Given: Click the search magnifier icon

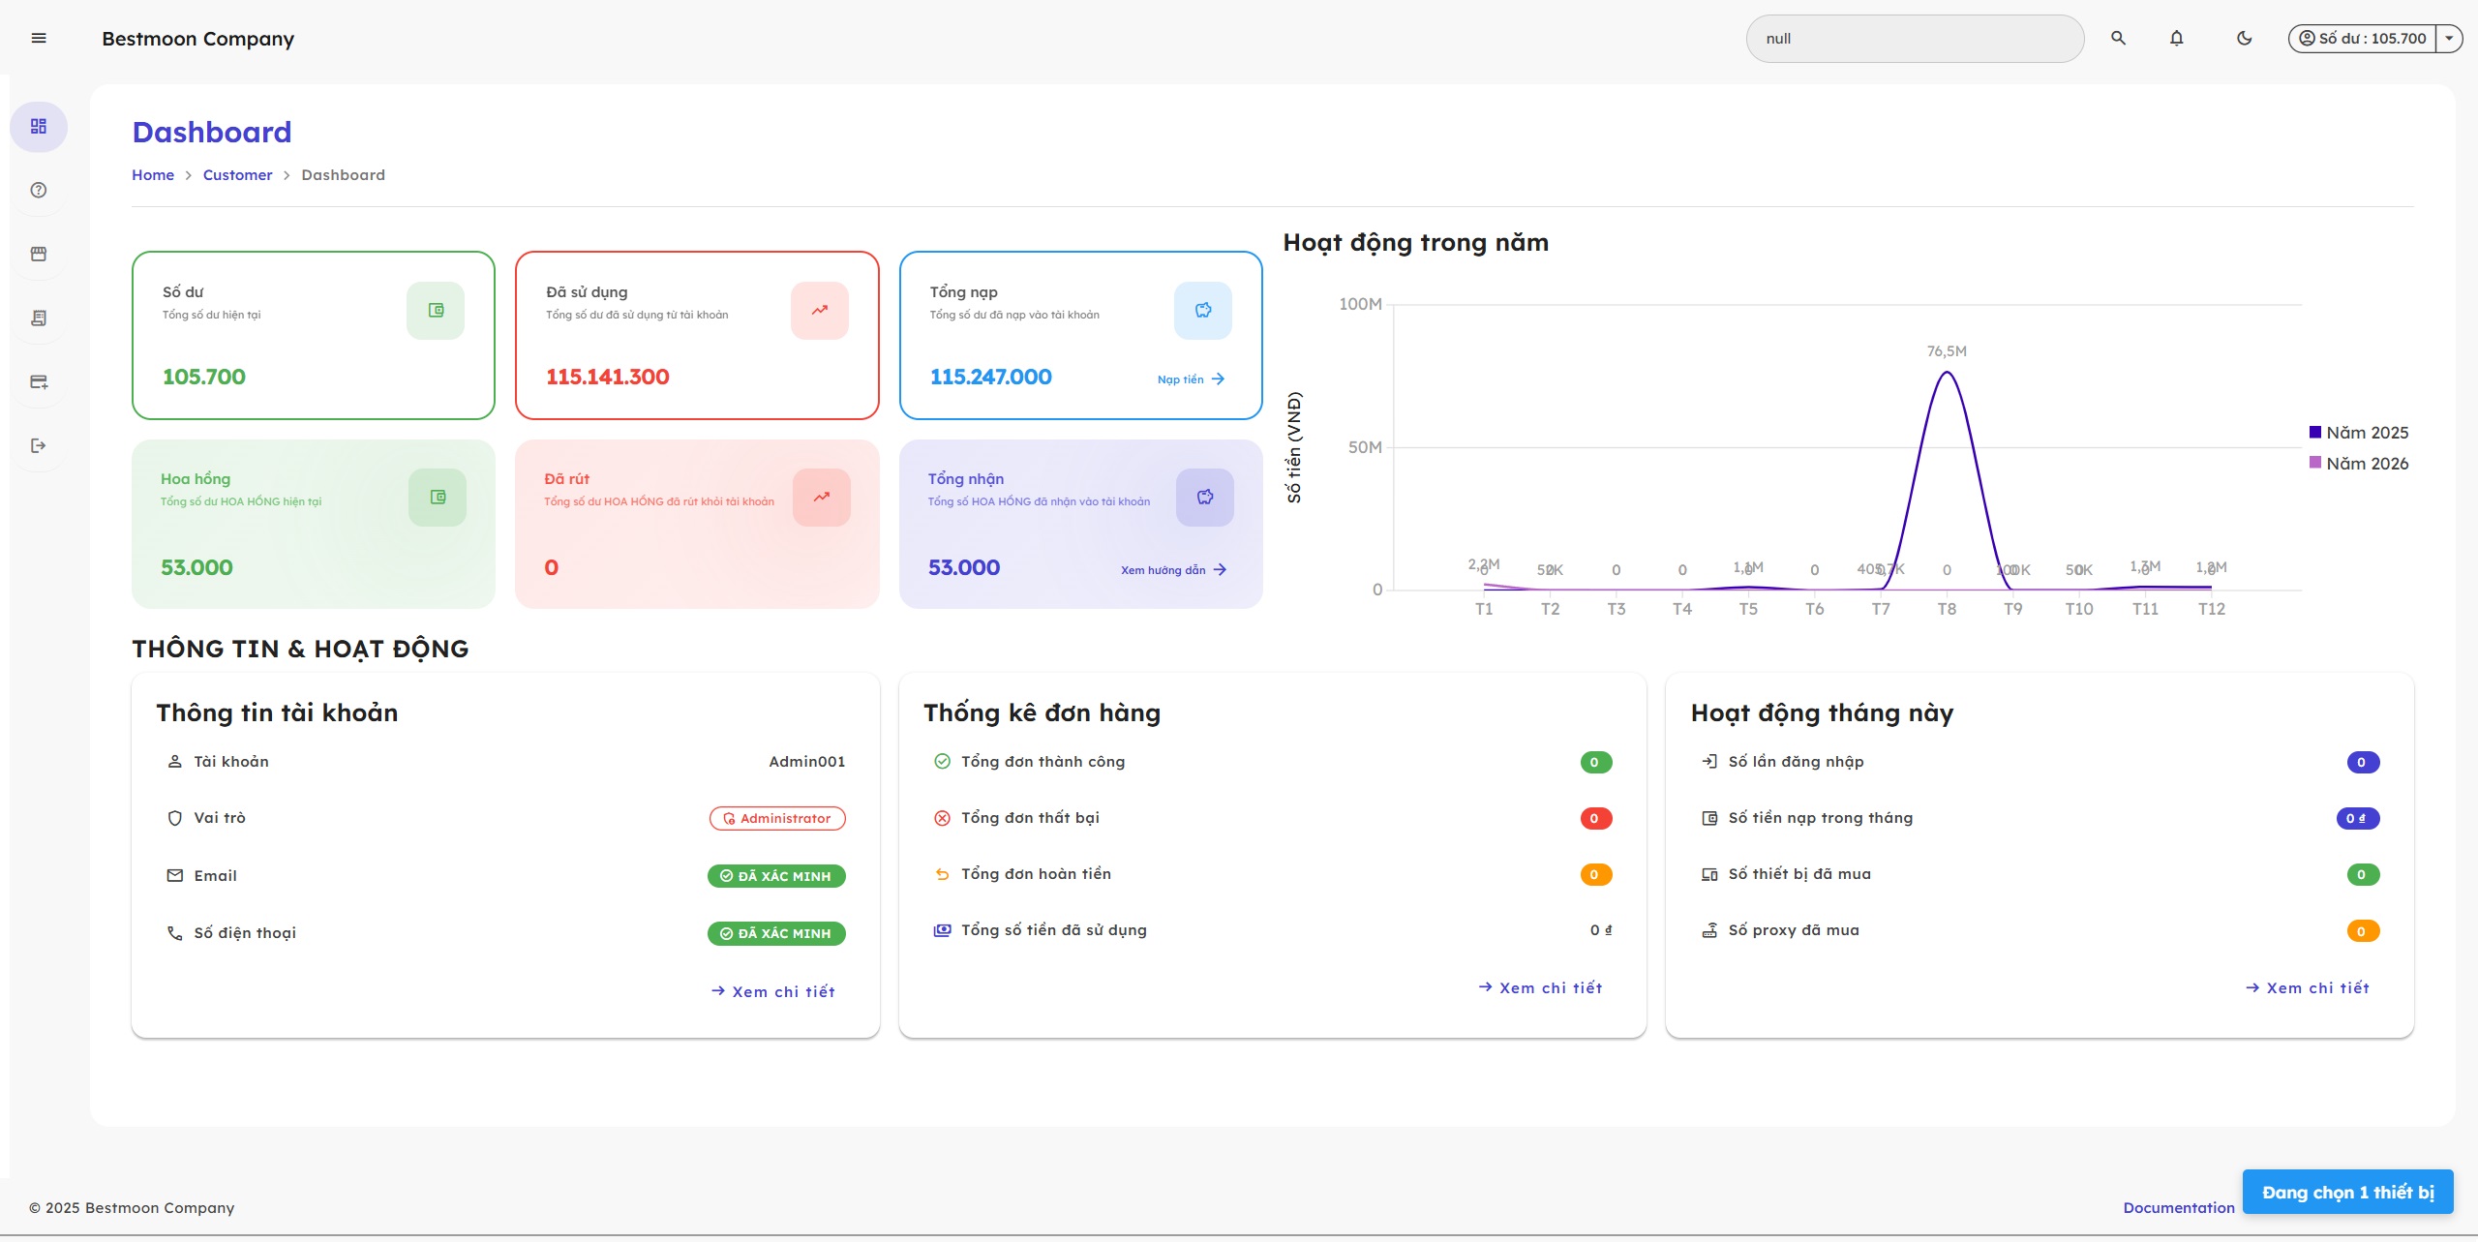Looking at the screenshot, I should [2118, 39].
